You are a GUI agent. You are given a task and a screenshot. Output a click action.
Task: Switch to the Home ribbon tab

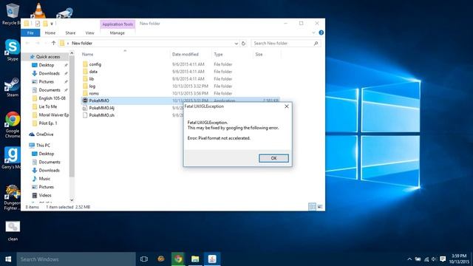pyautogui.click(x=50, y=33)
